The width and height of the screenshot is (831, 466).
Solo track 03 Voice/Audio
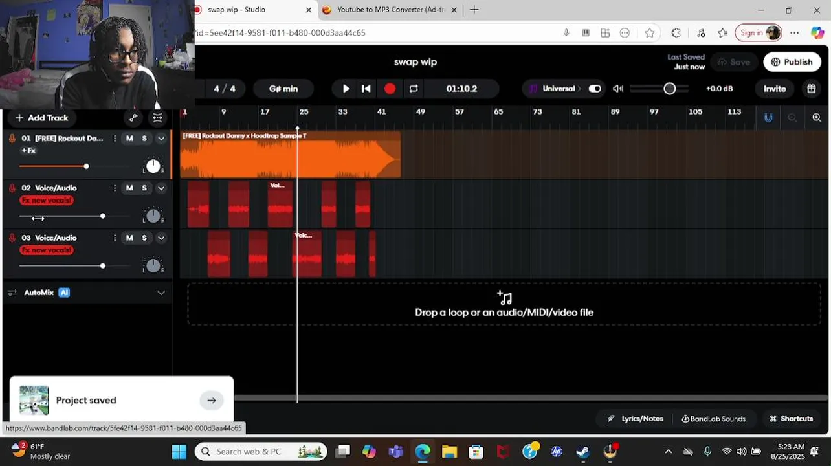(144, 238)
